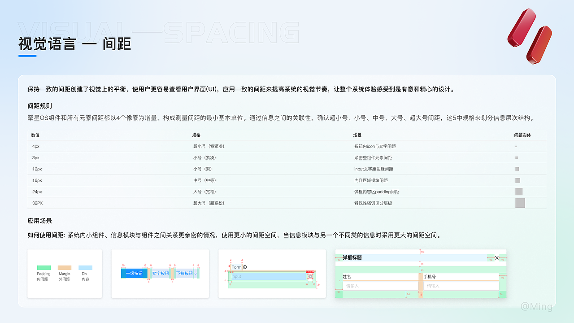Image resolution: width=574 pixels, height=323 pixels.
Task: Click the 视觉语言 — 间距 page title
Action: click(x=74, y=44)
